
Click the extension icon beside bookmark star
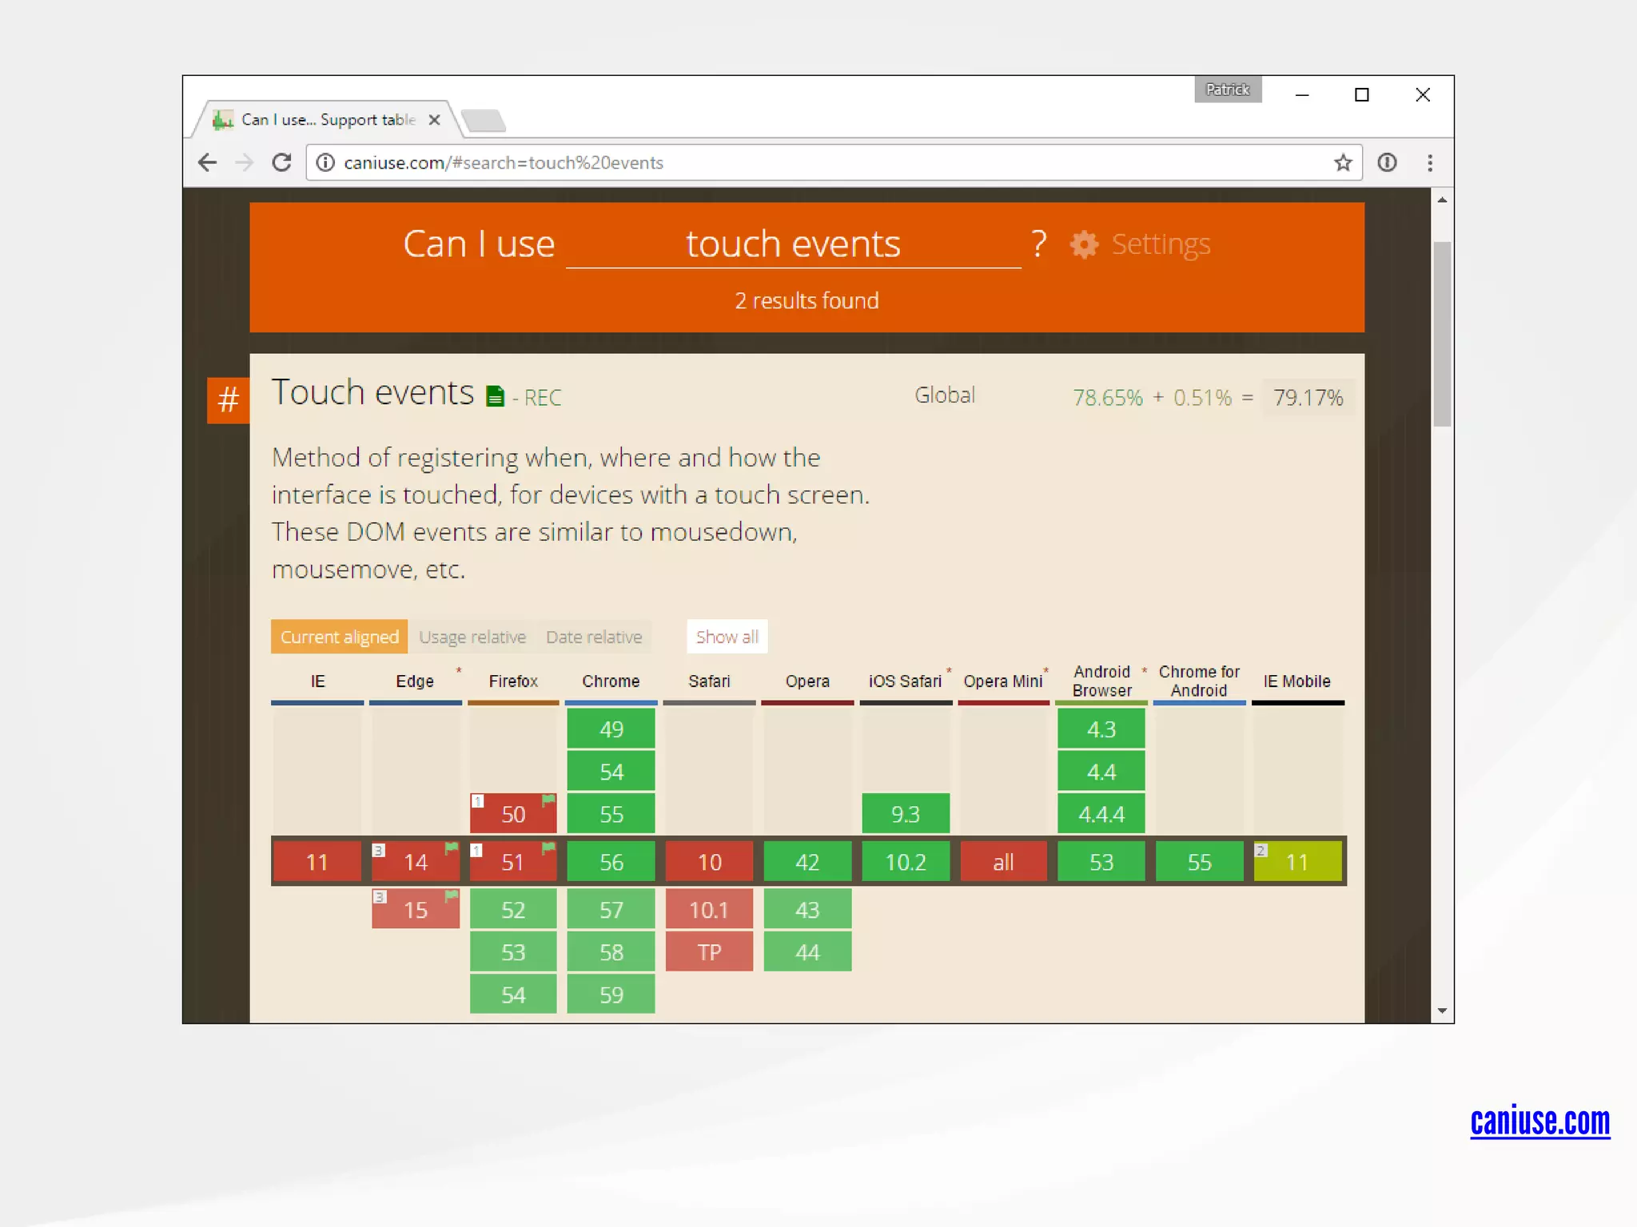1387,163
